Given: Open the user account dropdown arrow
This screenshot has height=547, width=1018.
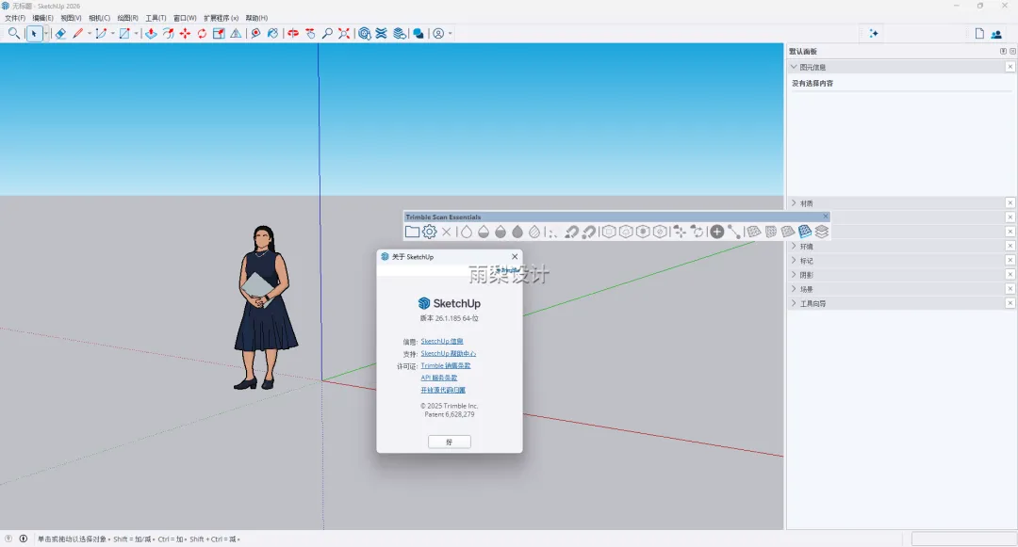Looking at the screenshot, I should coord(450,33).
